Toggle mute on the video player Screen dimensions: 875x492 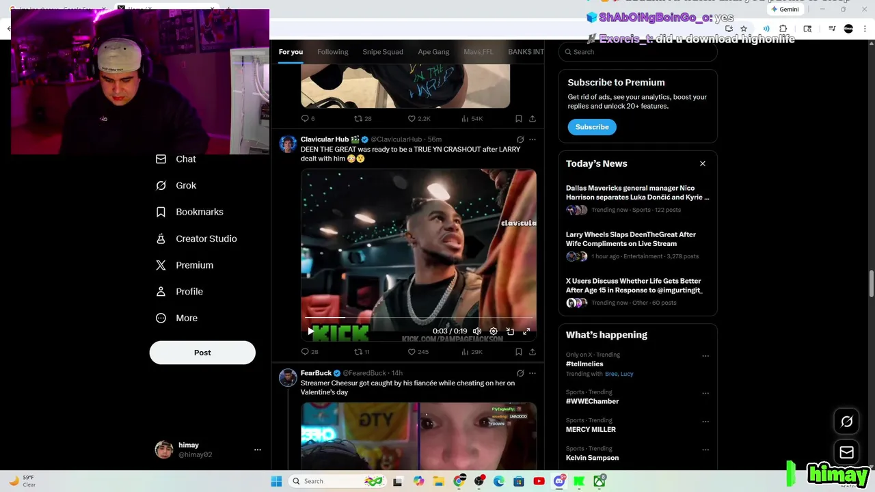477,331
